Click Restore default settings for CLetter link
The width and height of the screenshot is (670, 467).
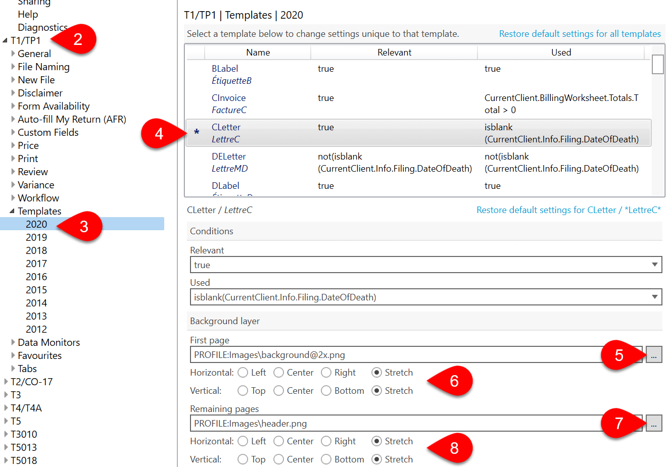[568, 210]
